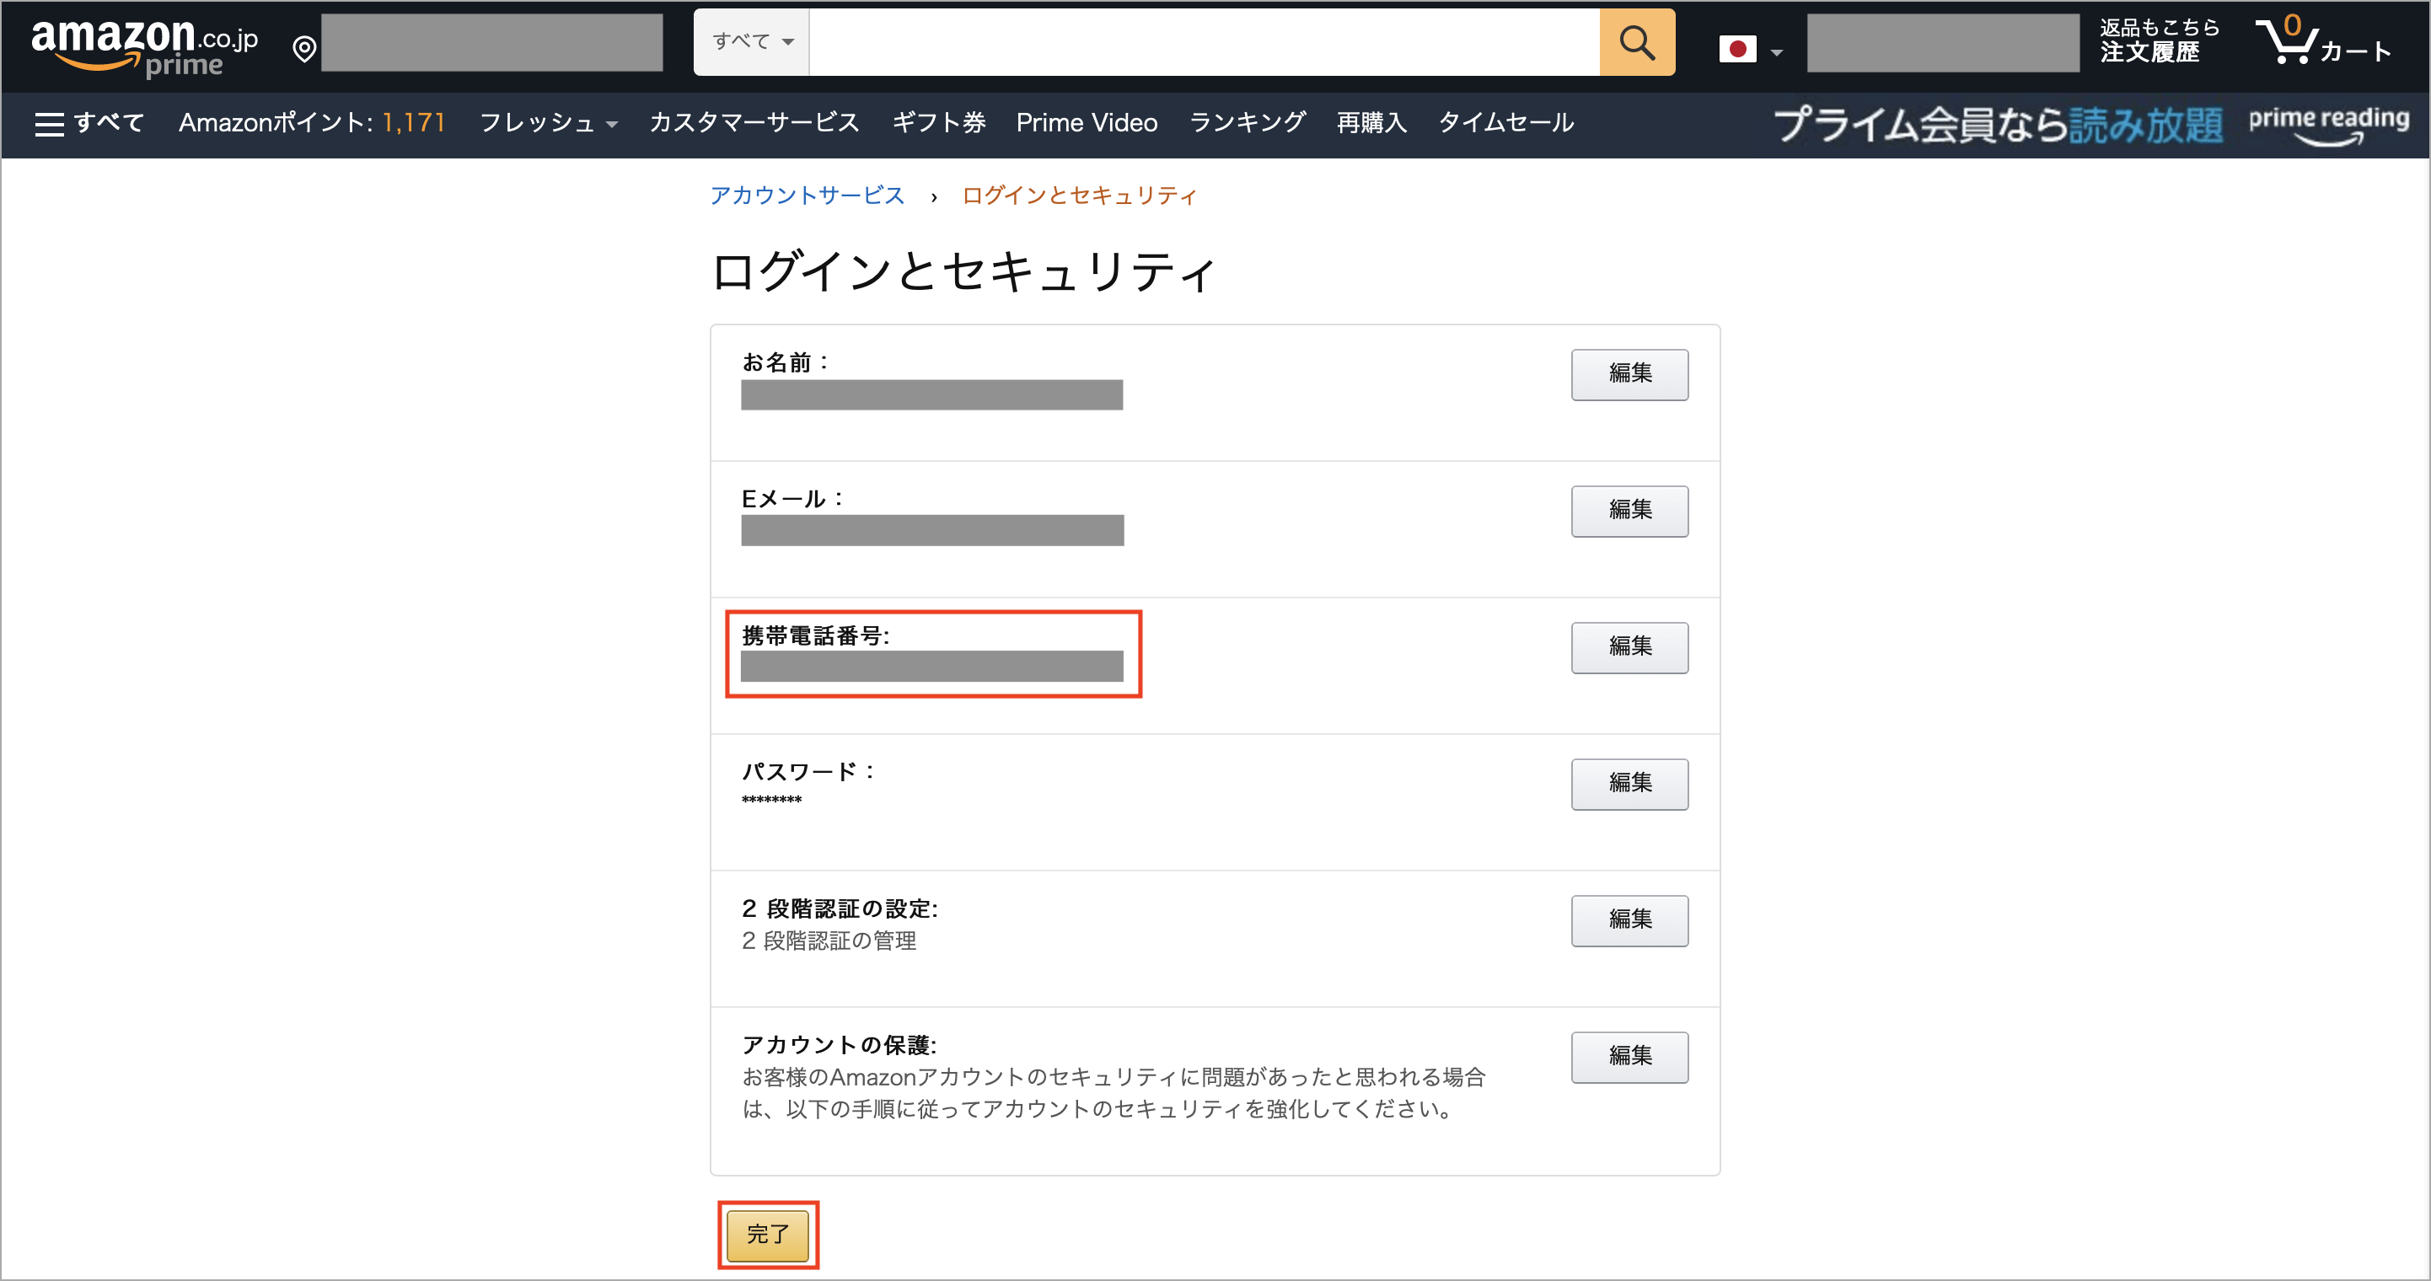
Task: Click 編集 next to Eメール
Action: point(1629,511)
